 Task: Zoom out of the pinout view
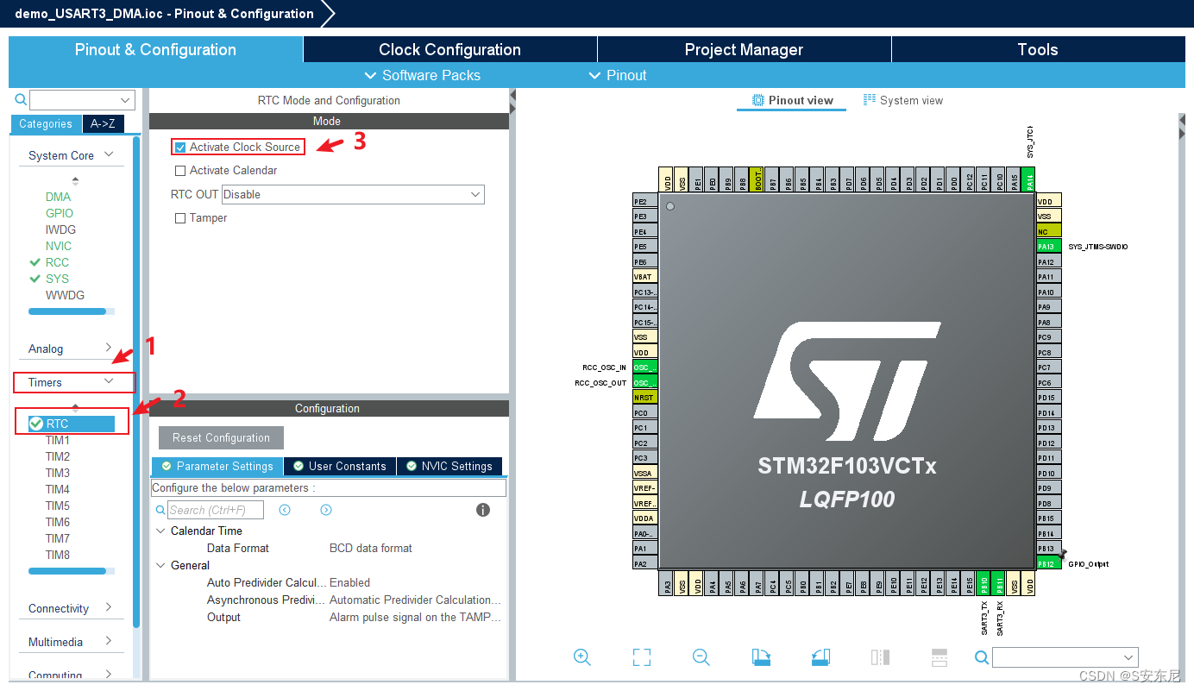pos(701,657)
